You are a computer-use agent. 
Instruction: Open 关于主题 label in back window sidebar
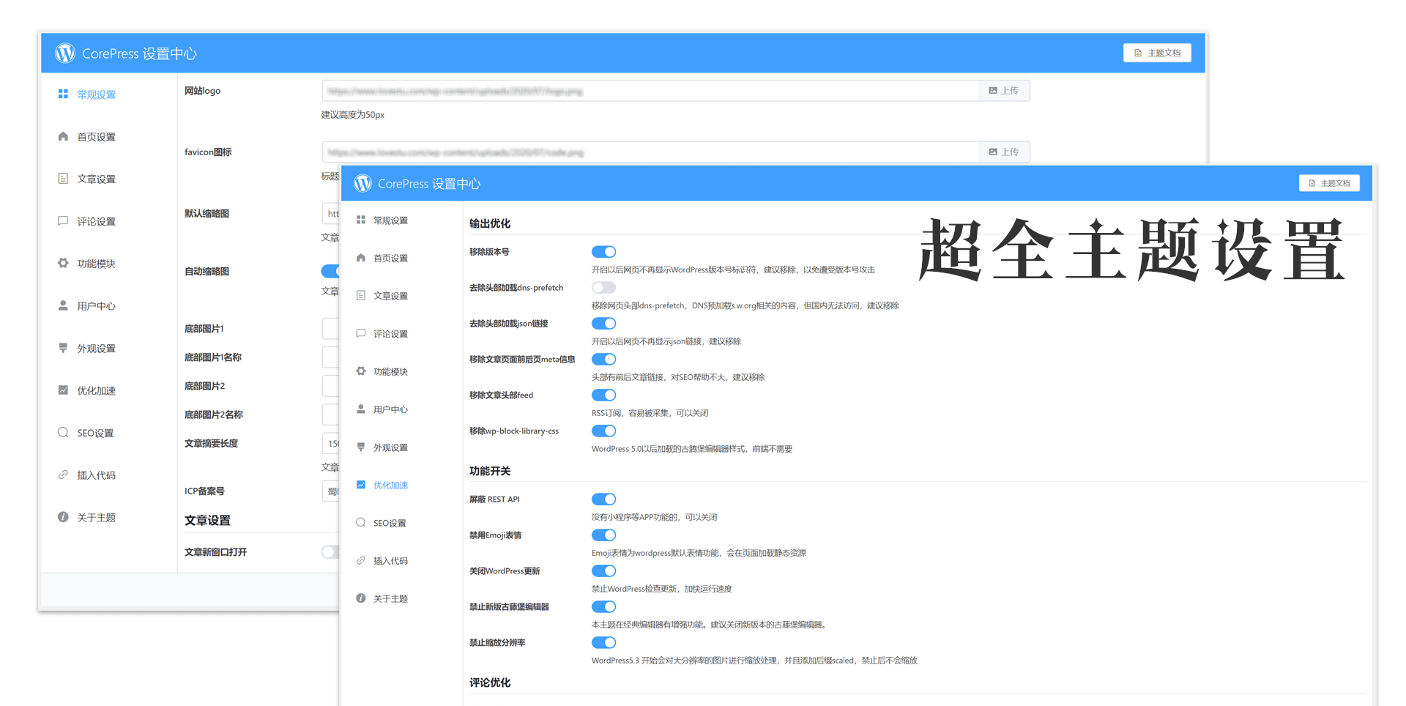(x=97, y=518)
